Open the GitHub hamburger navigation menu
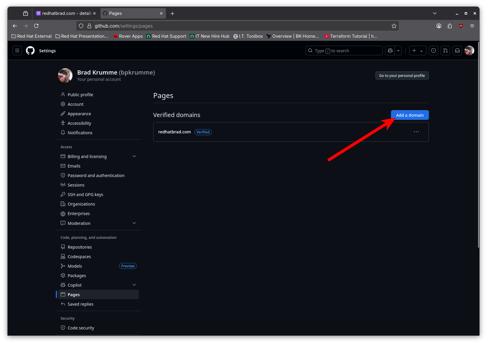487x344 pixels. (x=17, y=51)
